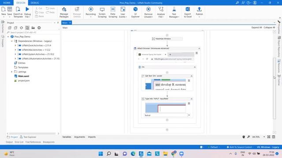Open the Activities side panel
Image resolution: width=282 pixels, height=158 pixels.
[3, 27]
